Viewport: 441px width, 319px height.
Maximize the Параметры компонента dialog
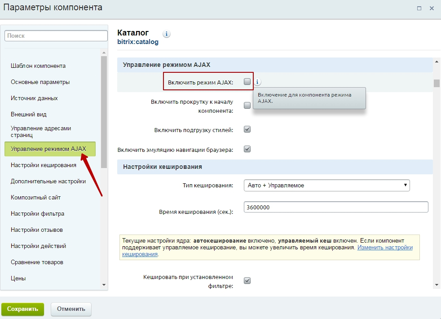pyautogui.click(x=419, y=8)
